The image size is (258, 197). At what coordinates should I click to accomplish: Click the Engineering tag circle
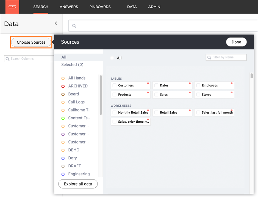coord(63,174)
